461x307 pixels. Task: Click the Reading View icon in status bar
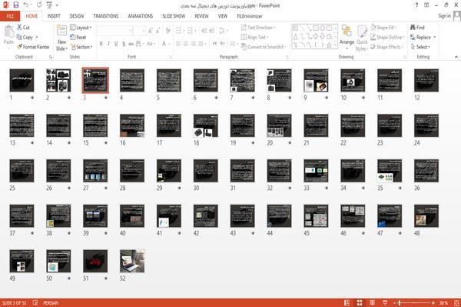coord(372,303)
